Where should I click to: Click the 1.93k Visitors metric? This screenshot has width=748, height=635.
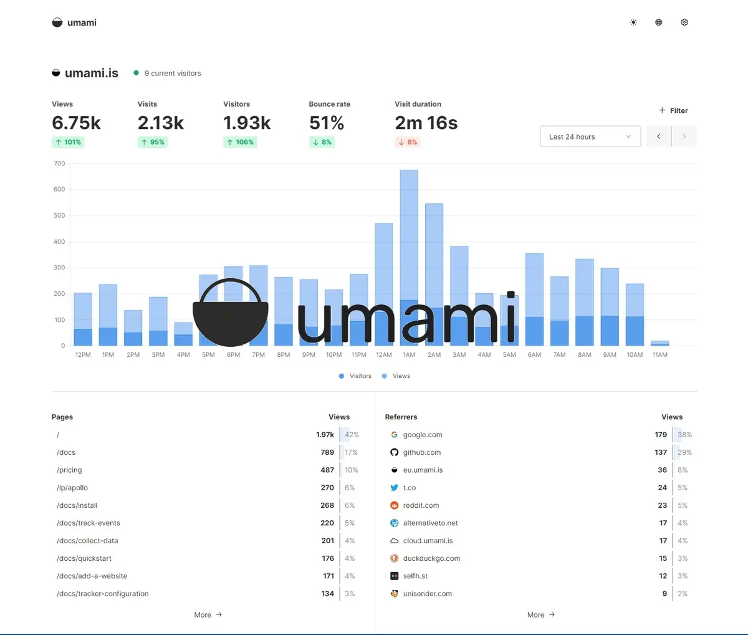tap(247, 123)
